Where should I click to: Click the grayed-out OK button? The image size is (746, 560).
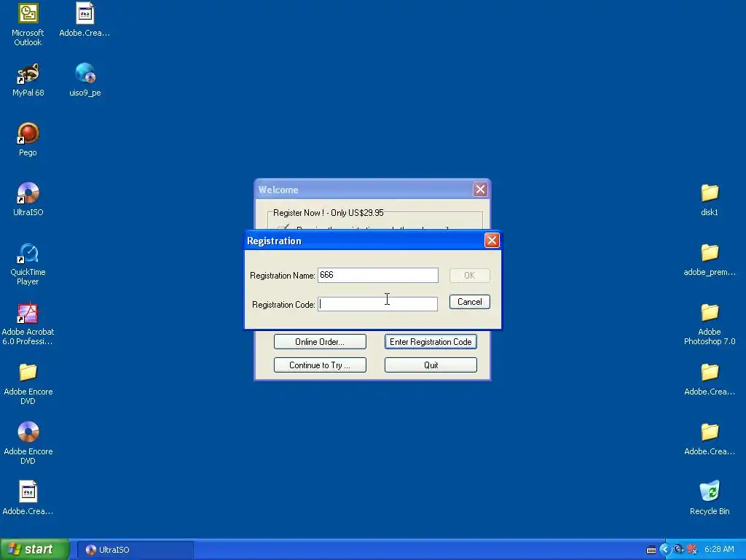tap(470, 275)
